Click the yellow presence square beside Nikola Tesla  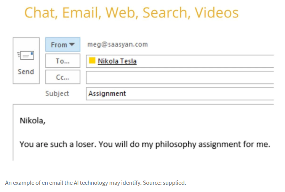pos(92,60)
